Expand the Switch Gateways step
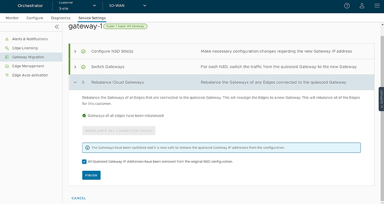The width and height of the screenshot is (384, 204). pos(76,67)
